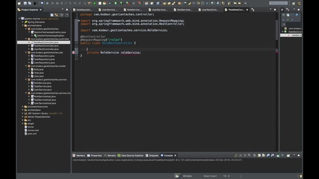Collapse the com.kodeur.gestiontaches.controller package
The height and width of the screenshot is (179, 319).
(26, 39)
